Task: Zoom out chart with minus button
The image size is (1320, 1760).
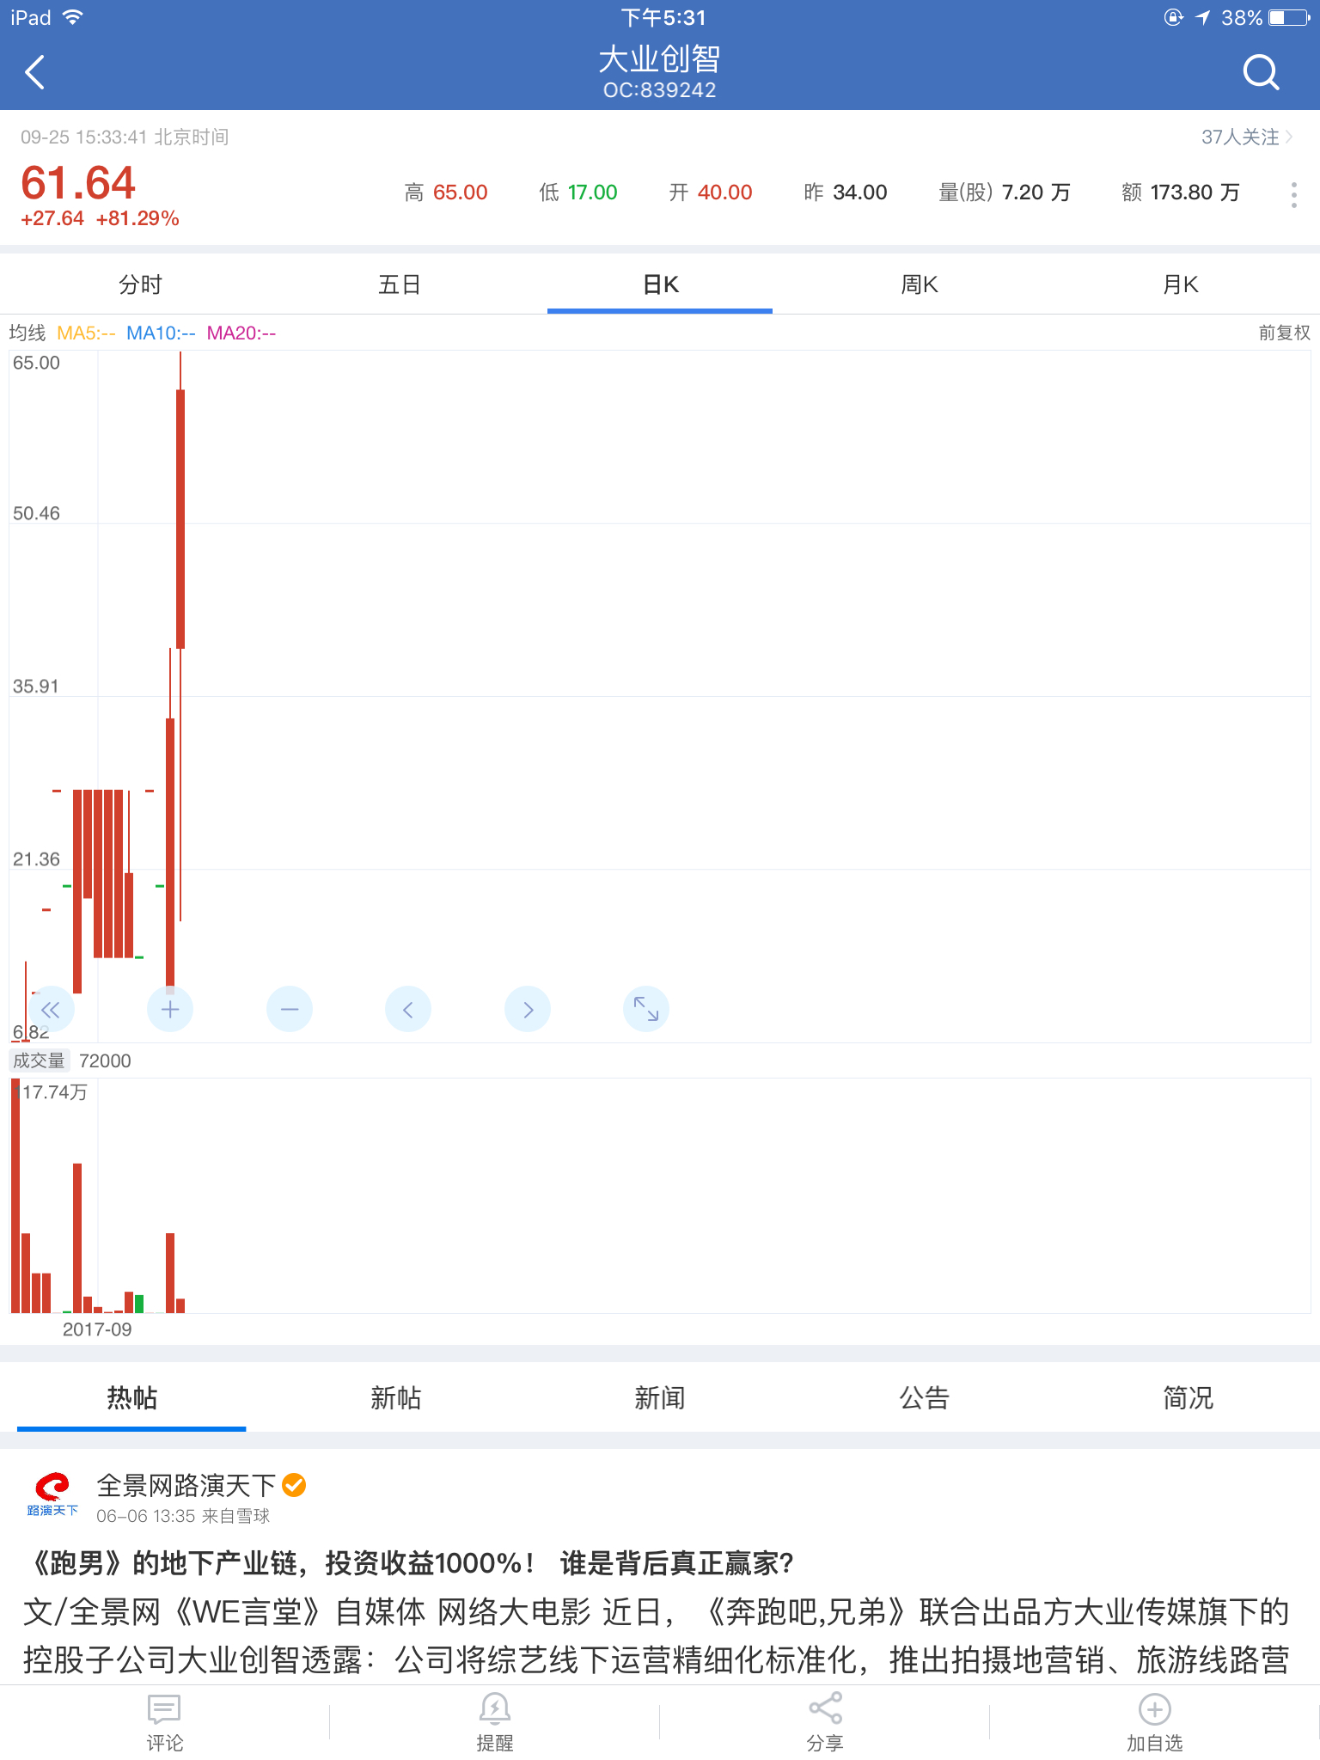Action: 290,1009
